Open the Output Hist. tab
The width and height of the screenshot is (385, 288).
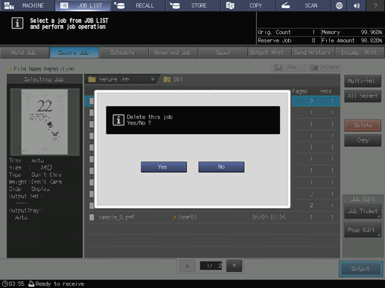click(267, 53)
